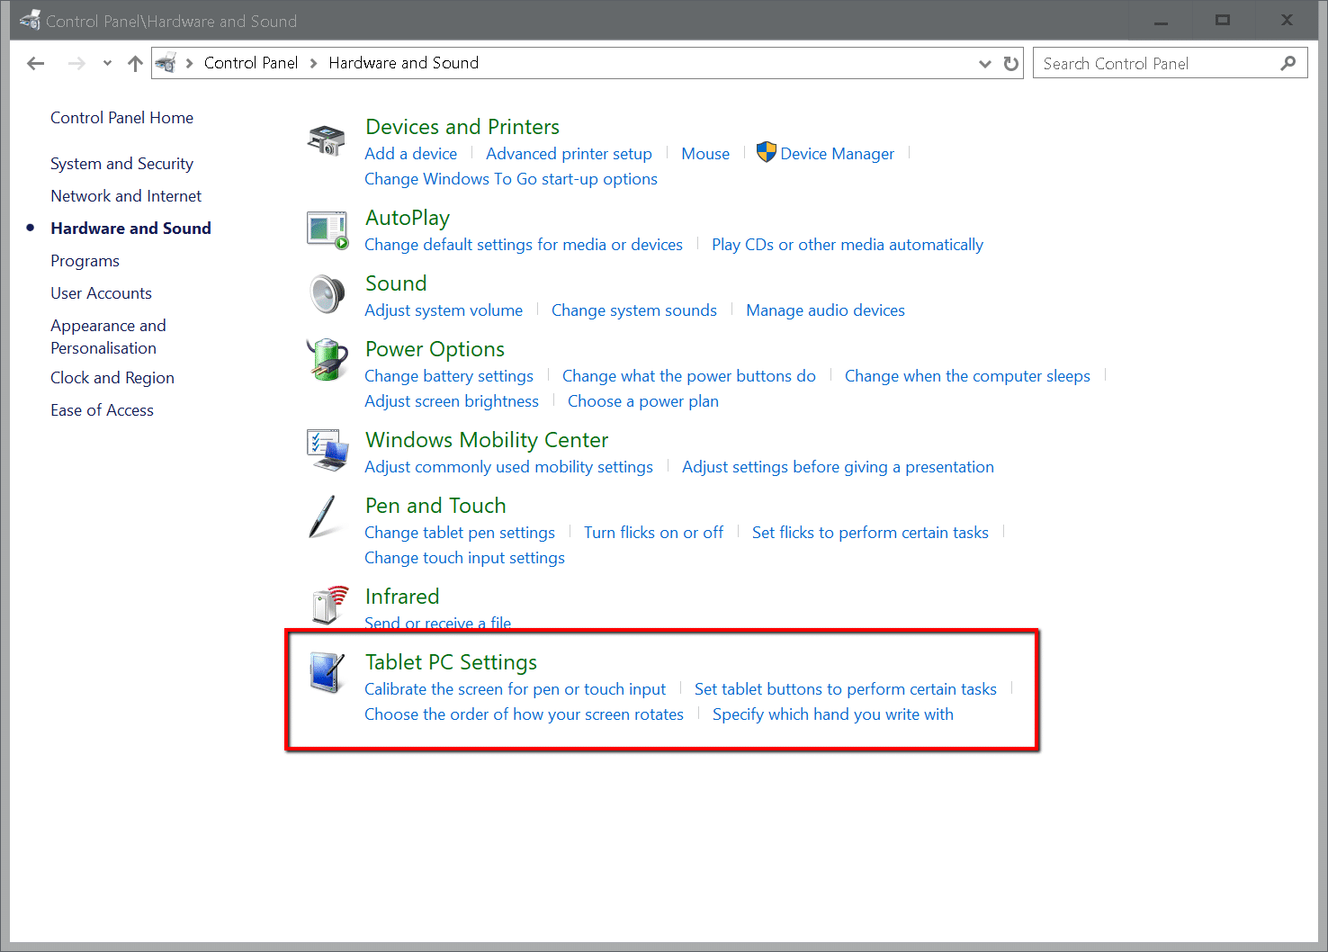
Task: Open the Windows Mobility Center heading
Action: (x=487, y=440)
